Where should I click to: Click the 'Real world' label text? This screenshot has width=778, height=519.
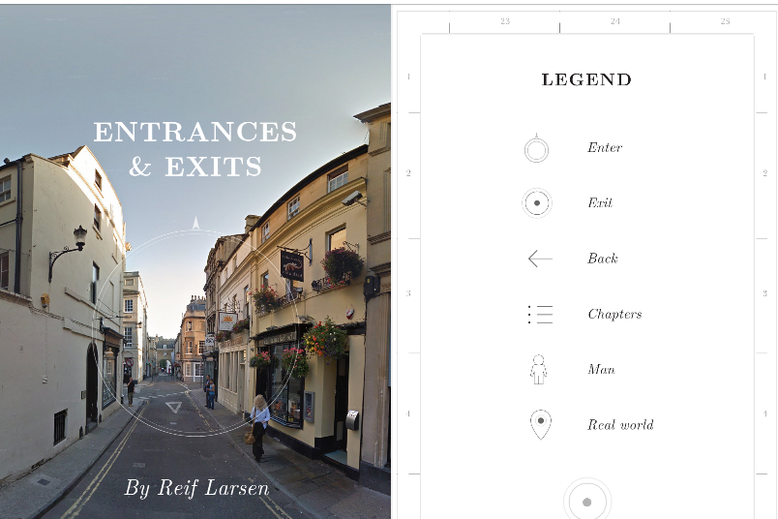[x=620, y=425]
